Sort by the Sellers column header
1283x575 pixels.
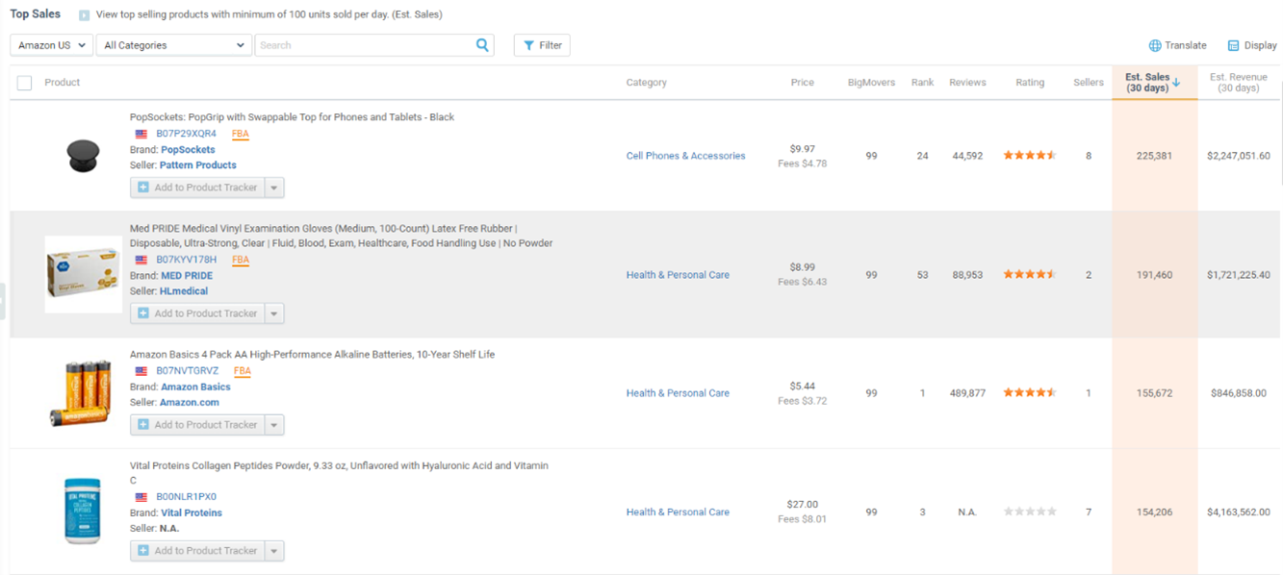tap(1089, 83)
